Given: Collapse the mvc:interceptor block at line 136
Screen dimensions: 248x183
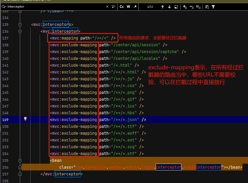Looking at the screenshot, I should coord(20,31).
